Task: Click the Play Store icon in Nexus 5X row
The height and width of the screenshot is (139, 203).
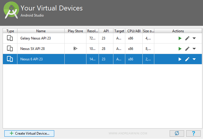Action: click(x=75, y=48)
